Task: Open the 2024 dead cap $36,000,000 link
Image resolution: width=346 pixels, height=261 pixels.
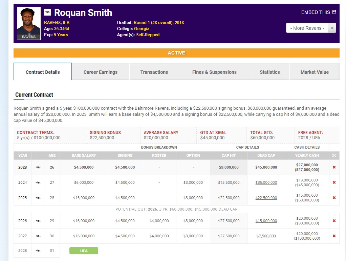Action: 266,182
